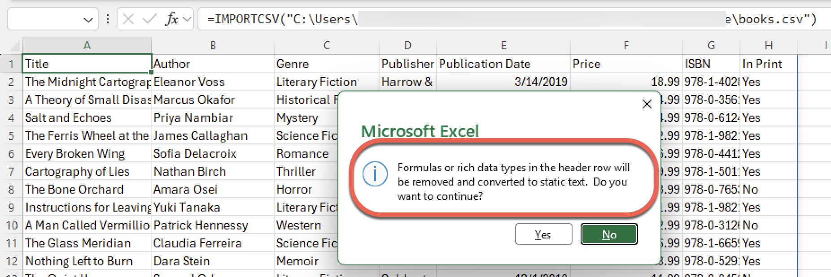
Task: Click the Select All corner triangle
Action: pyautogui.click(x=15, y=46)
